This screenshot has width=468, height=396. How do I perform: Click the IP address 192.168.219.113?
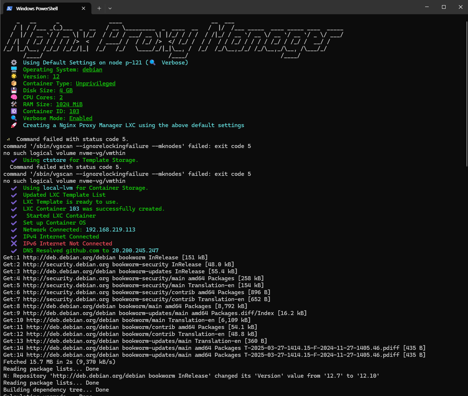[110, 230]
